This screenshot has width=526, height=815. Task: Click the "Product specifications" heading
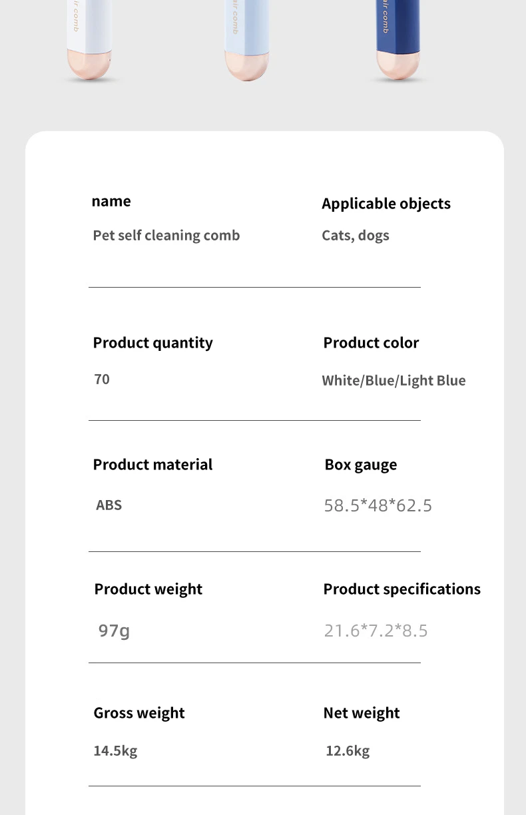[x=401, y=589]
